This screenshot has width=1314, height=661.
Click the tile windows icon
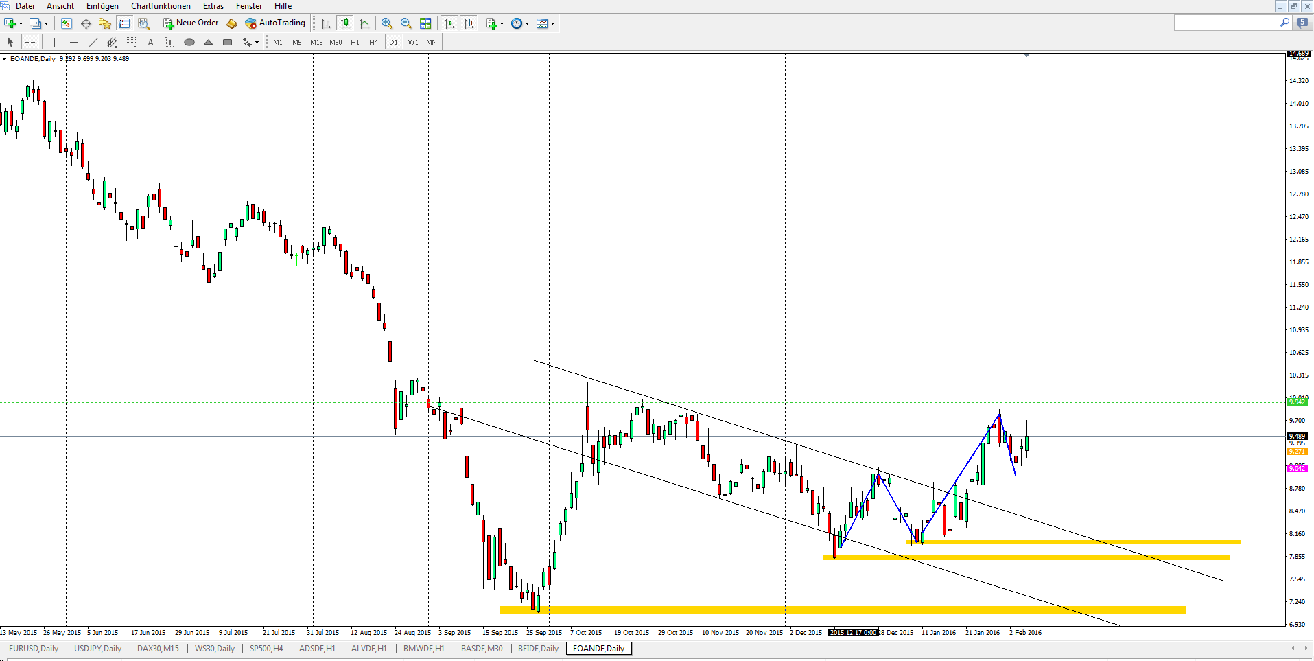425,23
